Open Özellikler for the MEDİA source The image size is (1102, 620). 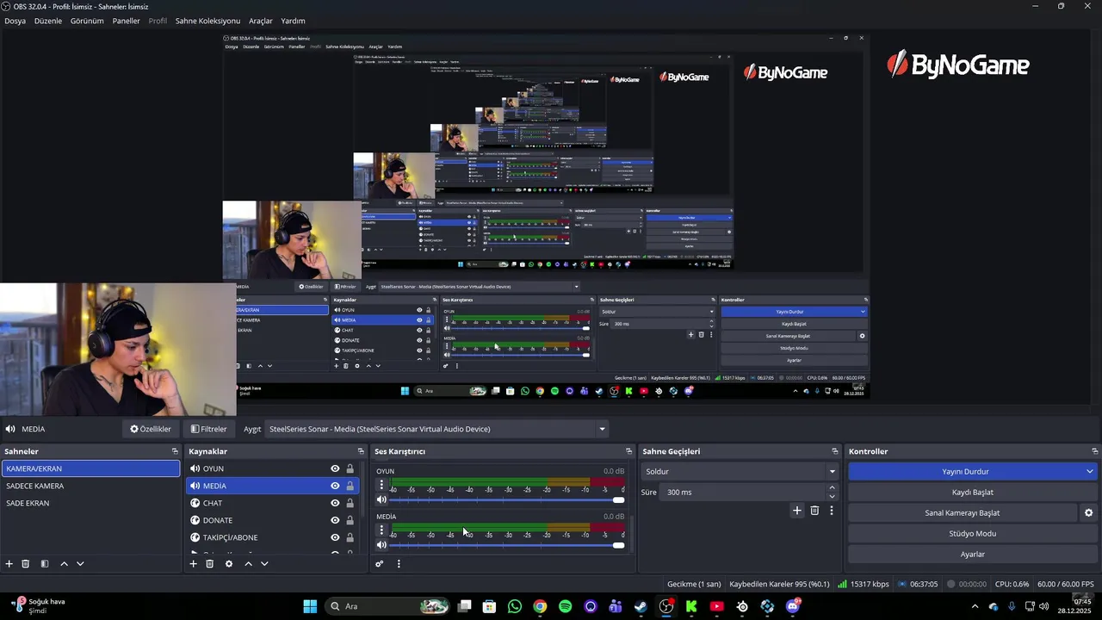point(151,429)
